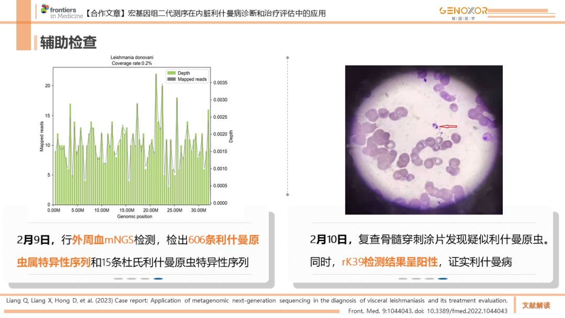
Task: Click the blue active dot under the 2月9日 card
Action: (x=158, y=279)
